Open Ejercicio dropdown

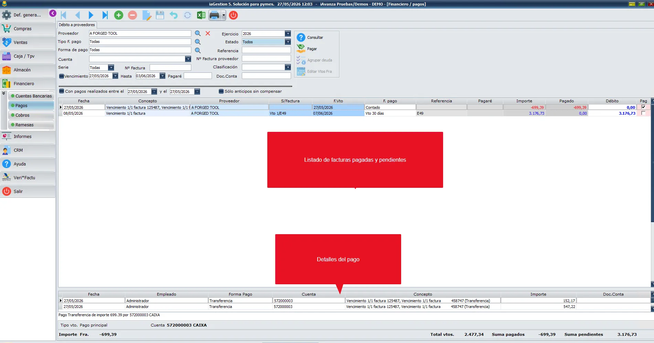288,34
